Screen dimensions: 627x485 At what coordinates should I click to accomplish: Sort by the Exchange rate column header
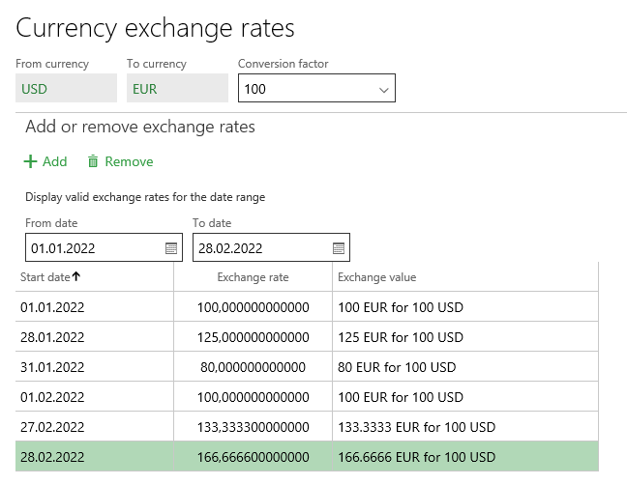point(253,277)
